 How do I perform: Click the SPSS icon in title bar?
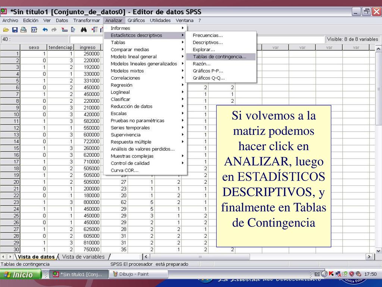click(4, 12)
